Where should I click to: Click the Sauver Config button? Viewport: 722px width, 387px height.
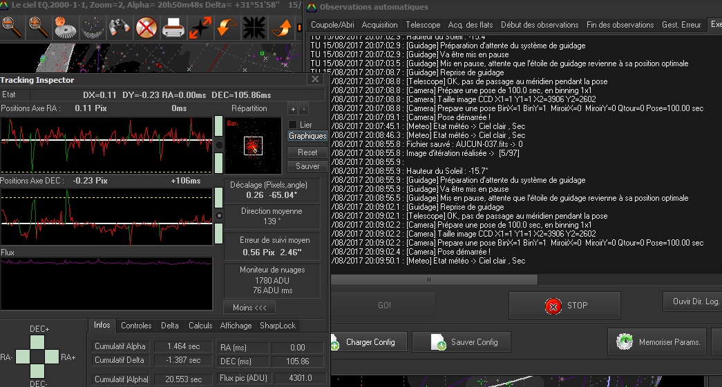coord(464,342)
